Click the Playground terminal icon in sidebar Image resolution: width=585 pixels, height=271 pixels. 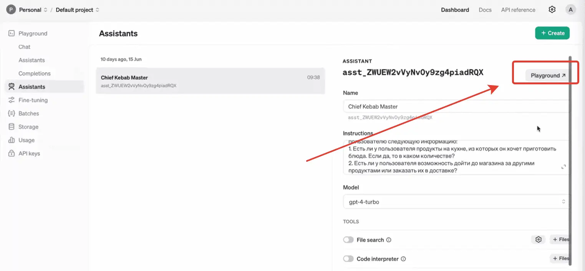(12, 33)
